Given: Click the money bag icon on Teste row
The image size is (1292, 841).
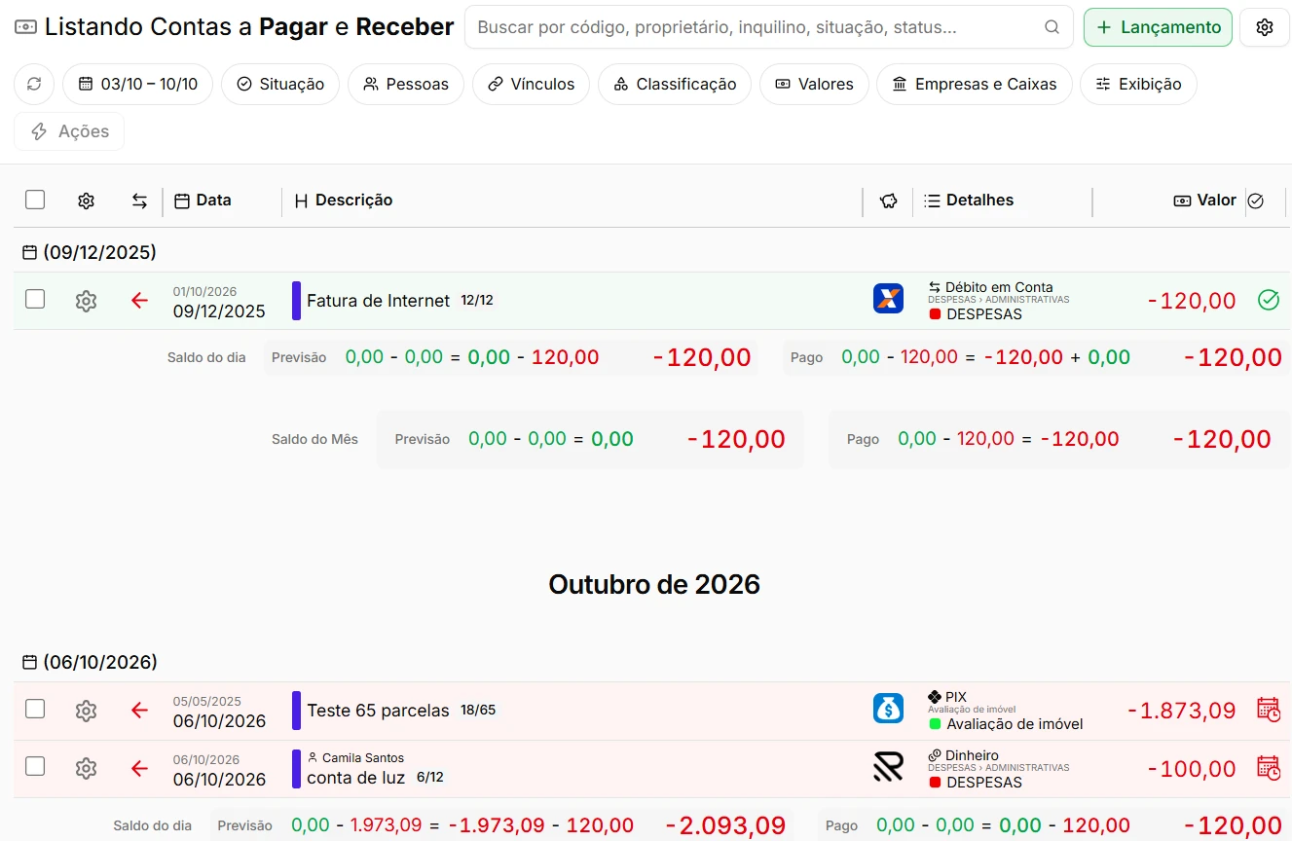Looking at the screenshot, I should [888, 708].
